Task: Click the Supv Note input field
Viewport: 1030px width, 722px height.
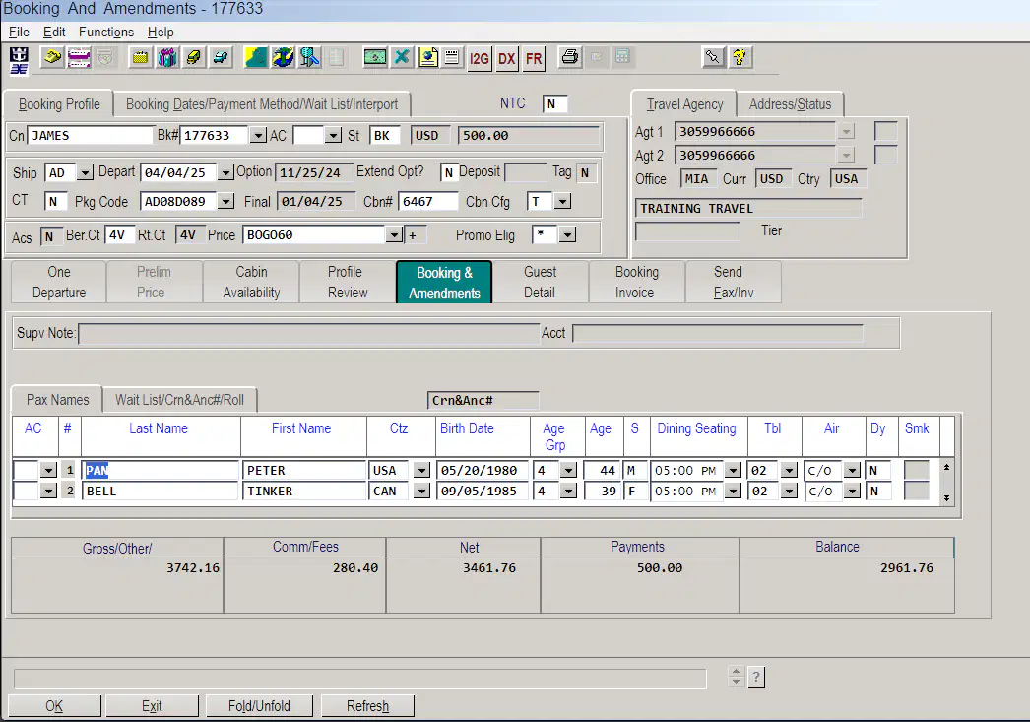Action: tap(308, 334)
